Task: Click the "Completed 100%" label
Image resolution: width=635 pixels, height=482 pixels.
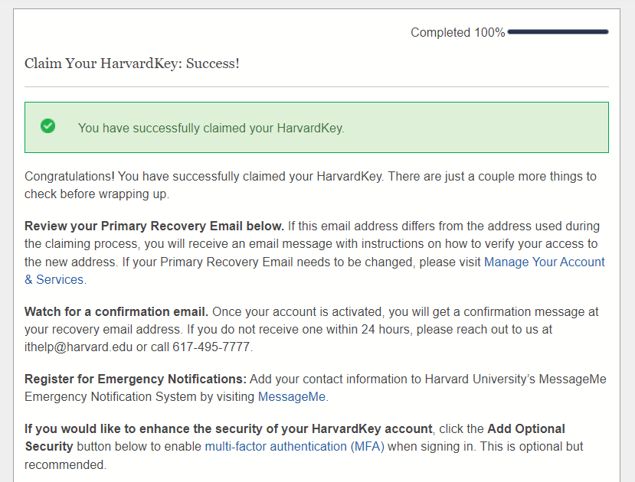Action: pos(457,32)
